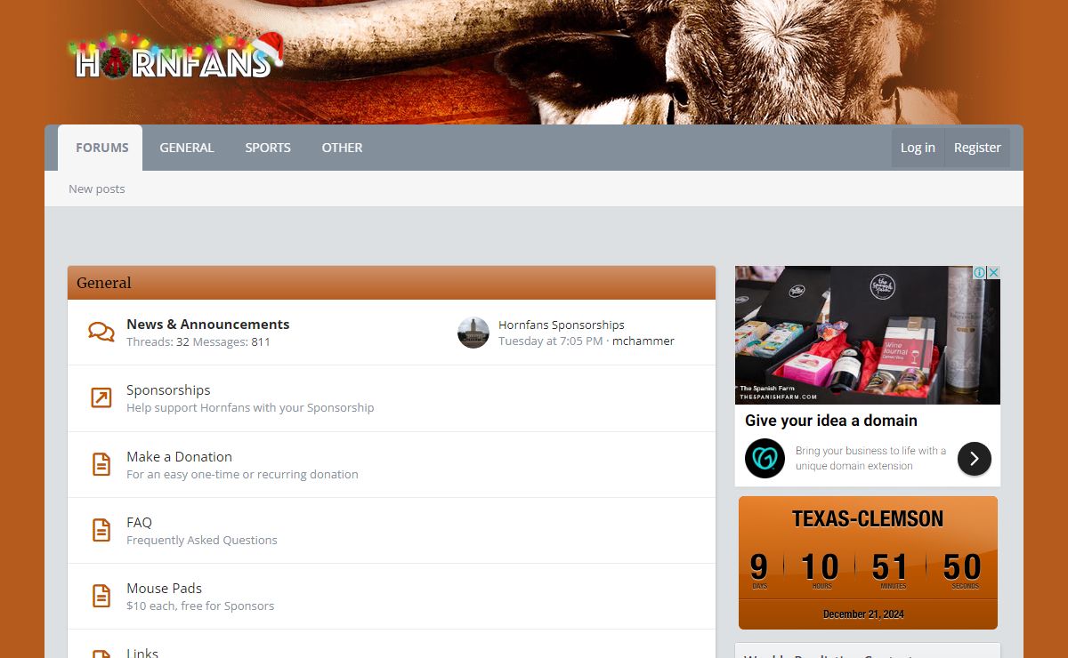This screenshot has height=658, width=1068.
Task: Click the Tuesday at 7:05 PM timestamp
Action: coord(551,341)
